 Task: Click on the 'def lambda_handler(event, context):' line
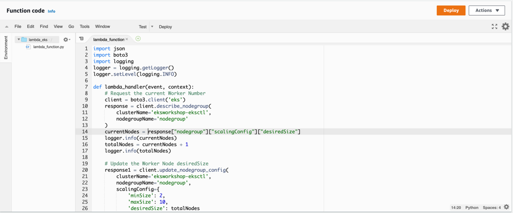point(144,87)
